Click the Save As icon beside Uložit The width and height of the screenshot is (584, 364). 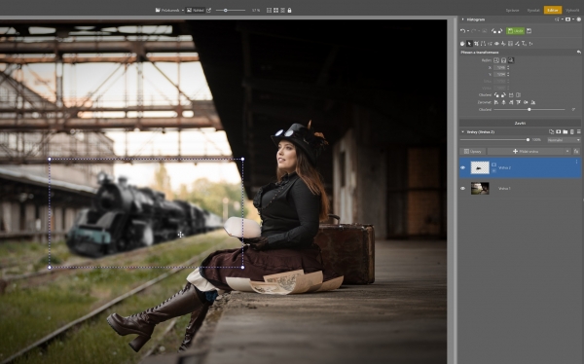point(529,31)
